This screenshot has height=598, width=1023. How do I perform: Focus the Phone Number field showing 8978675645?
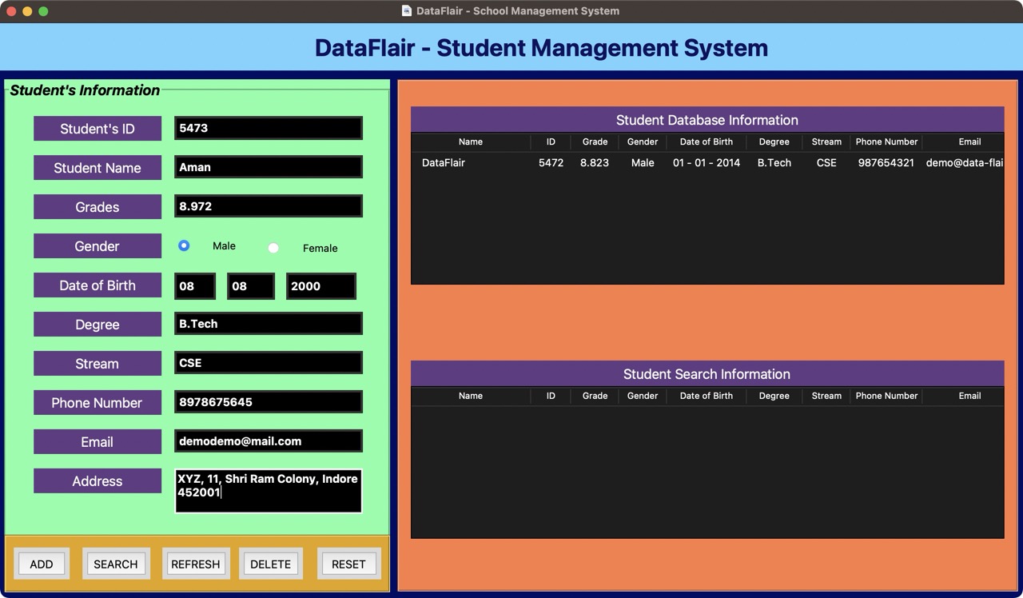click(x=269, y=402)
